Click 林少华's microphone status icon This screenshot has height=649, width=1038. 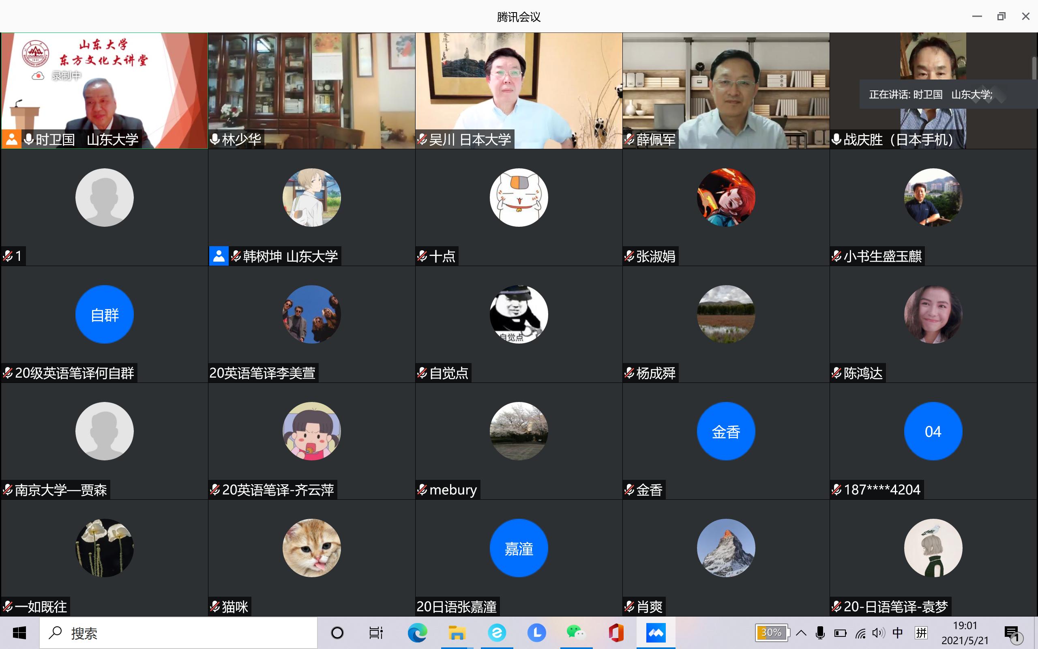(x=215, y=140)
